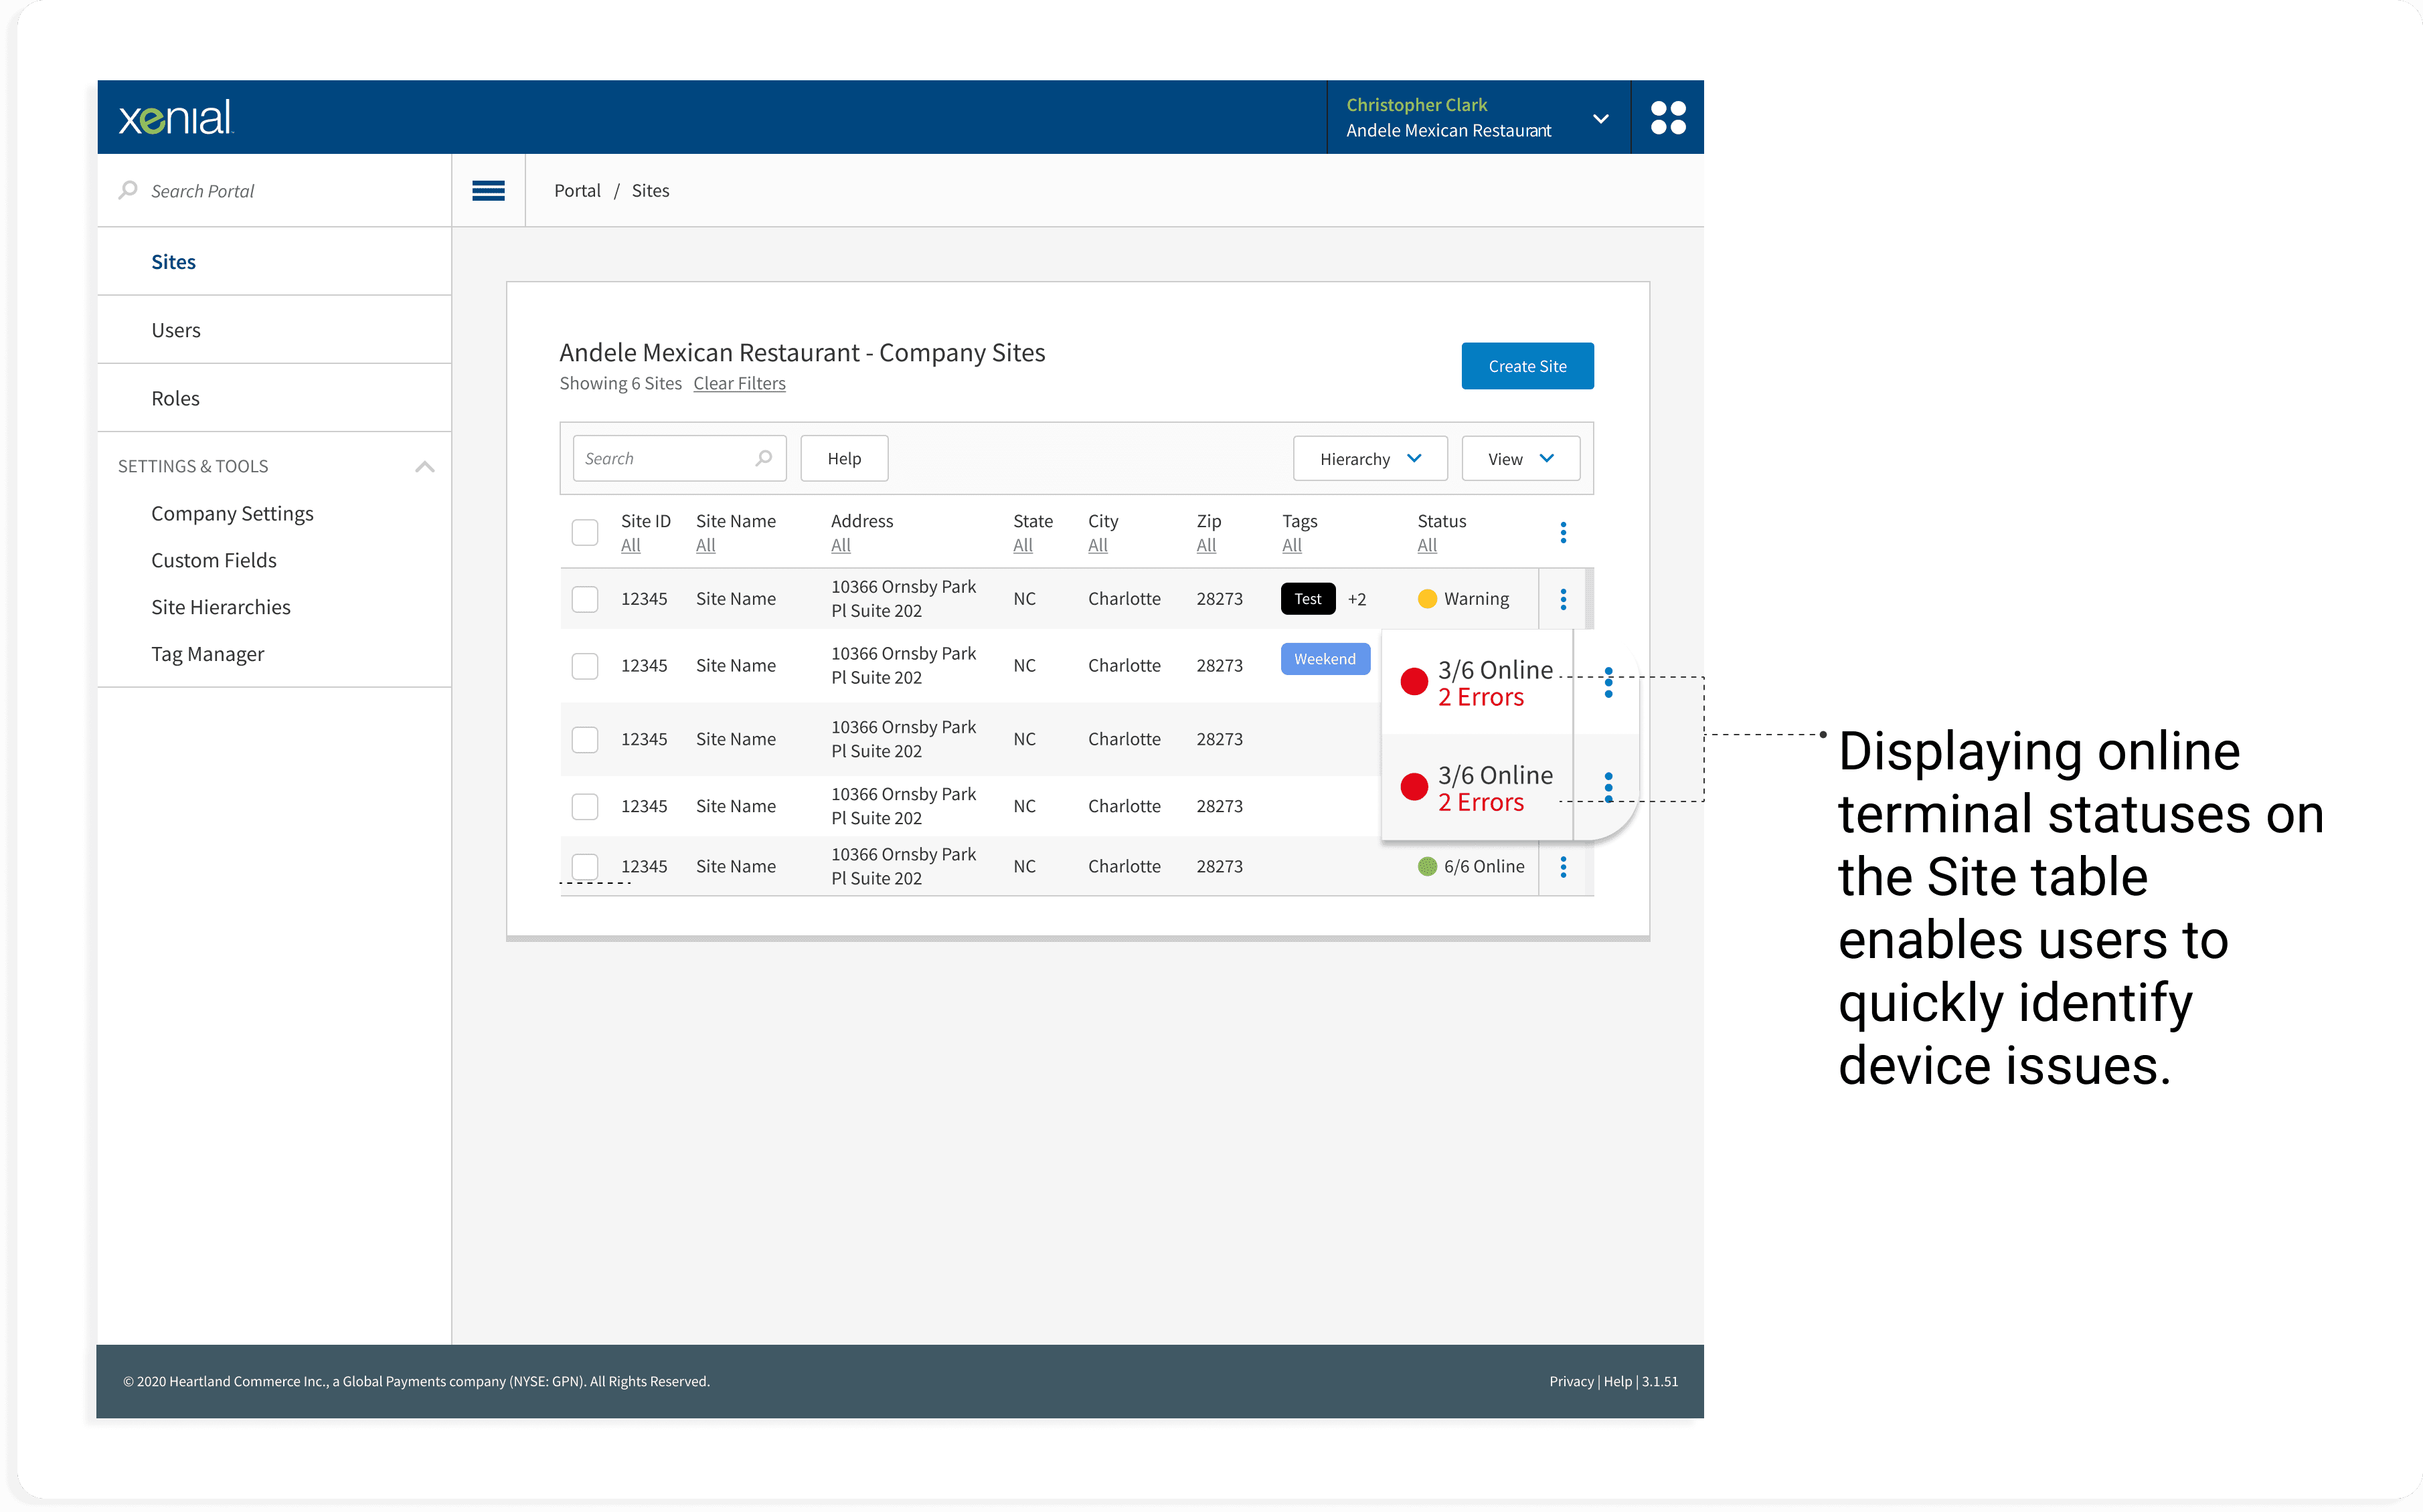Click the Create Site button

1527,366
